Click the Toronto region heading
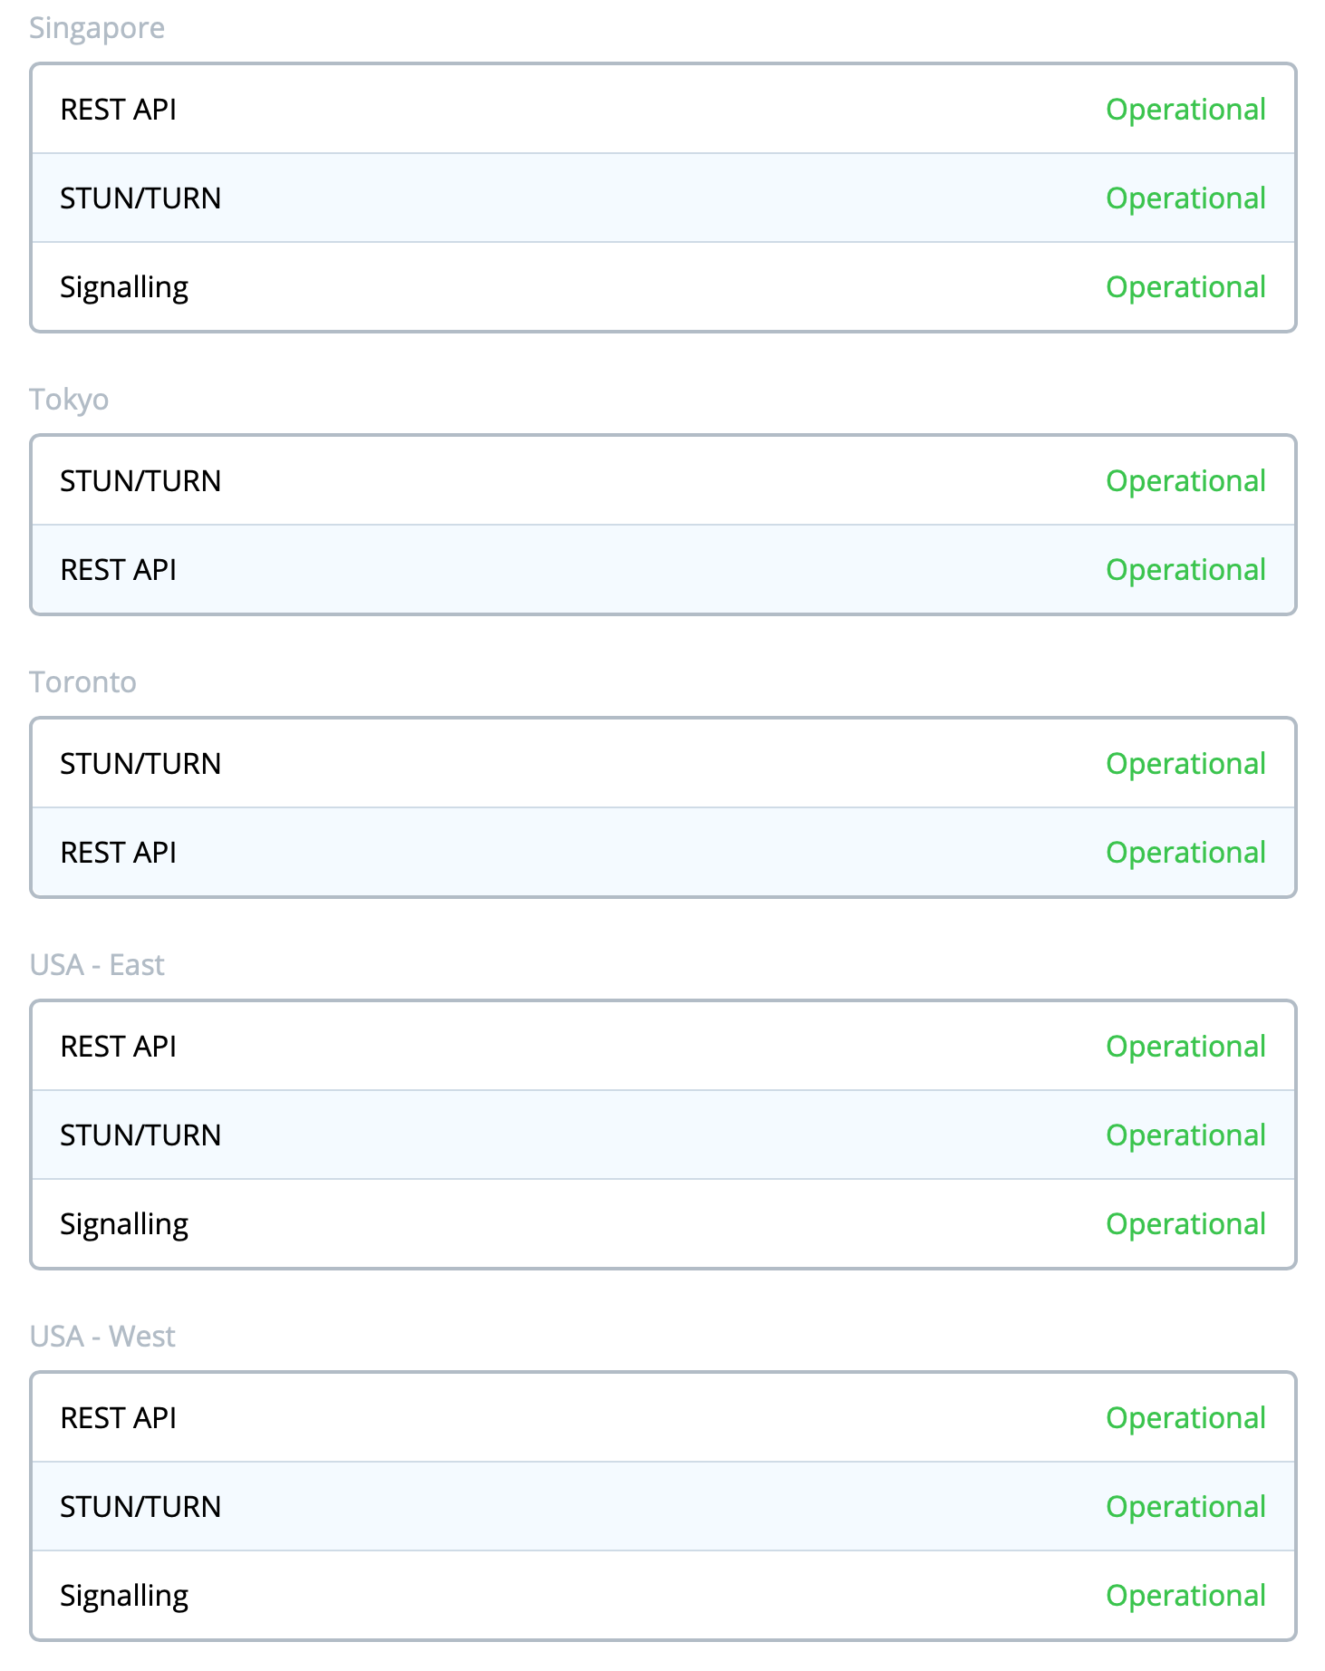The width and height of the screenshot is (1325, 1671). (x=82, y=682)
